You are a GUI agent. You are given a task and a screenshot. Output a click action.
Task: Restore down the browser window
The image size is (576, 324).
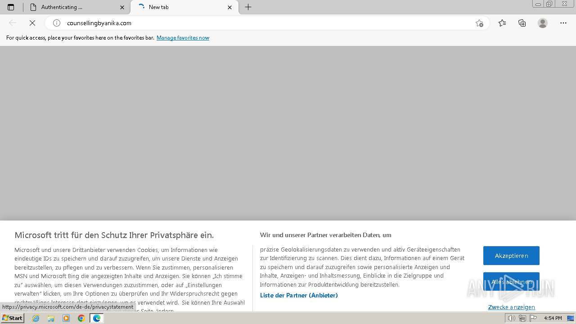(x=549, y=4)
